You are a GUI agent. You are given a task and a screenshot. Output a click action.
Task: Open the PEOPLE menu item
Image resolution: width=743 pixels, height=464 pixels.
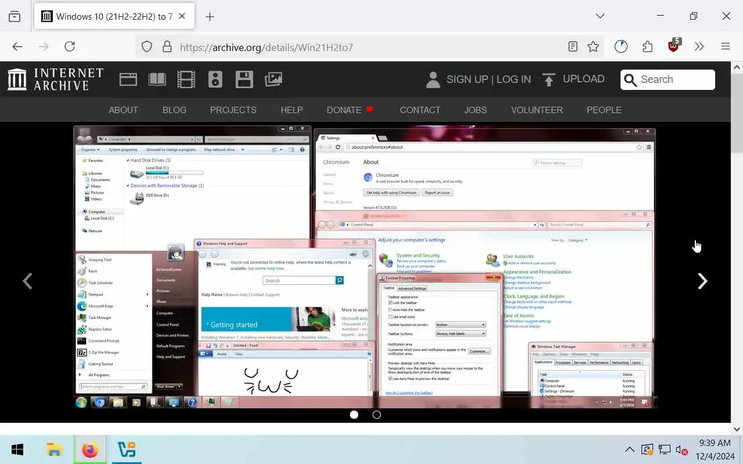pos(604,110)
